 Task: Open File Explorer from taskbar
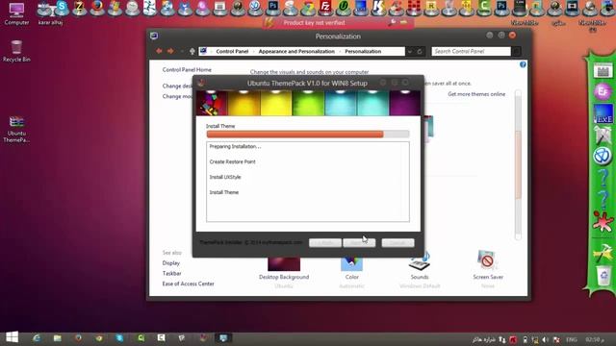pos(58,337)
